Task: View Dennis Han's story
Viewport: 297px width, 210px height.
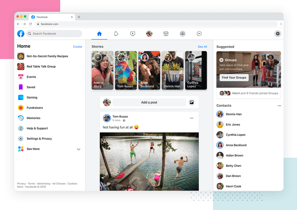Action: coord(173,70)
